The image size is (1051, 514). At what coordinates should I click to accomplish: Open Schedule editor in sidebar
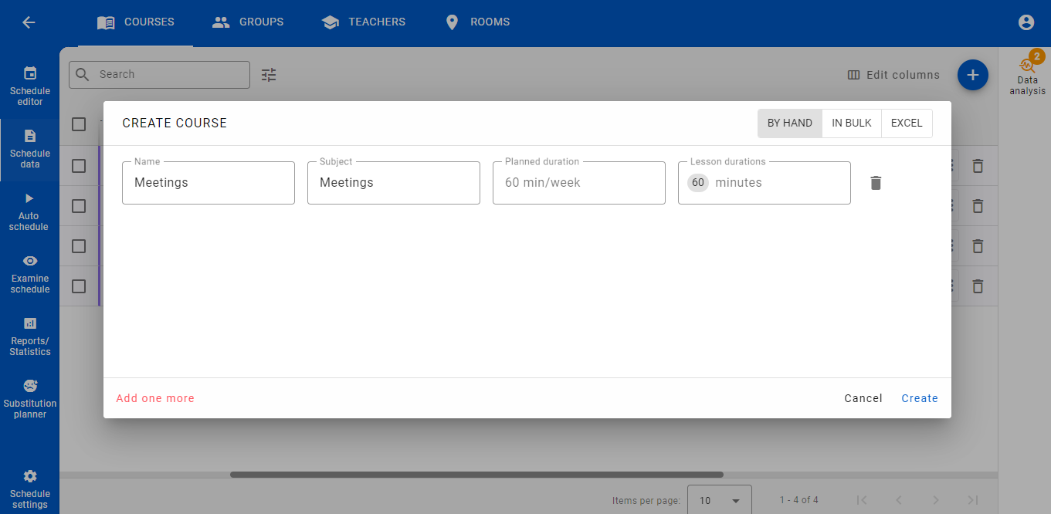(x=30, y=87)
